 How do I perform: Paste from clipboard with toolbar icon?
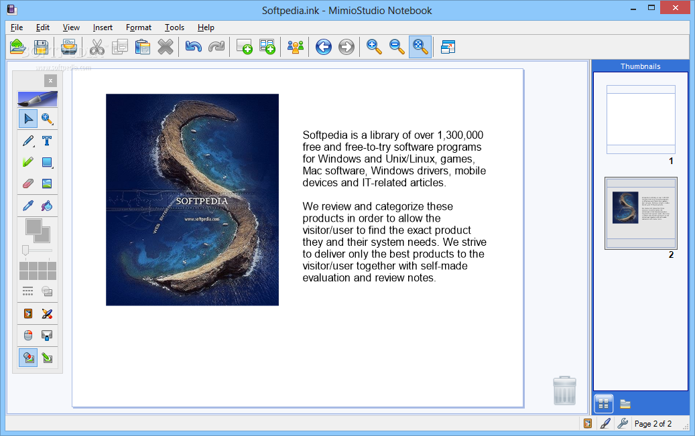143,46
